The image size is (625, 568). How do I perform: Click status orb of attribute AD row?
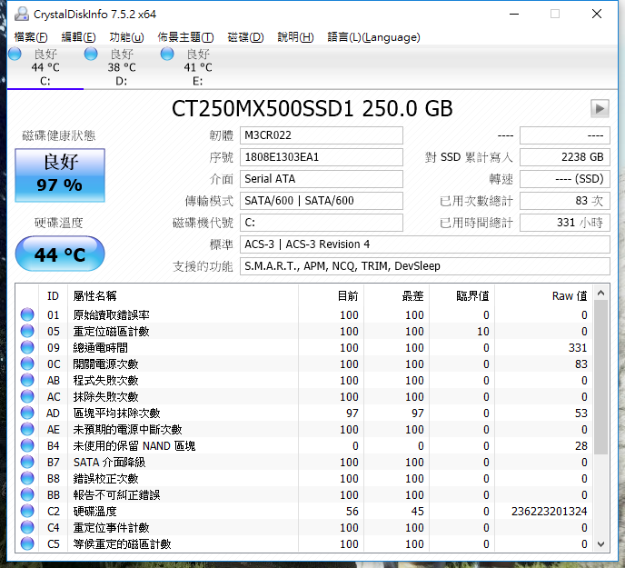coord(27,413)
